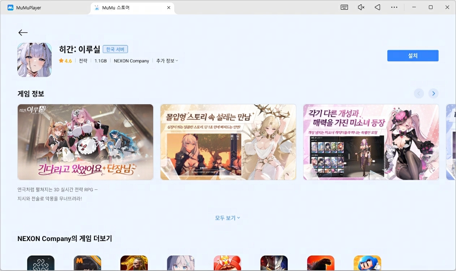
Task: Click the 한국 서버 badge
Action: [115, 49]
